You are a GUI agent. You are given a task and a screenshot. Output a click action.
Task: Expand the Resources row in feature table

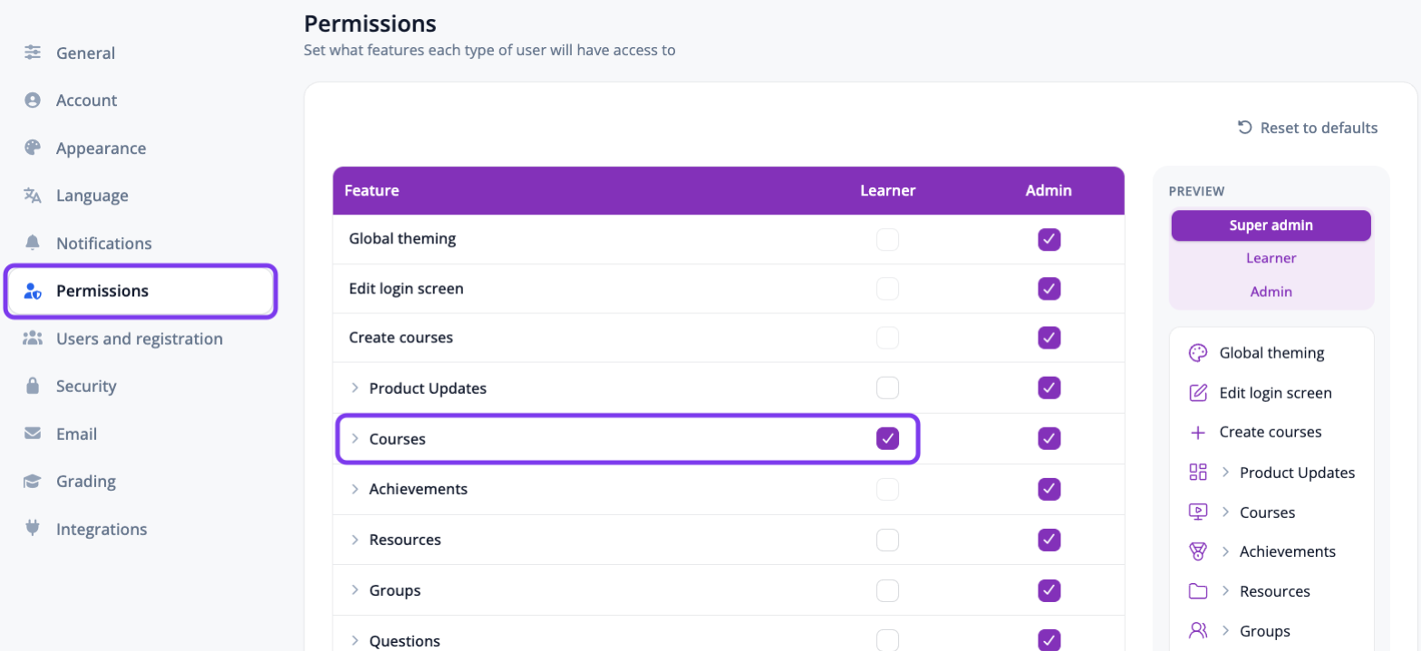click(355, 540)
